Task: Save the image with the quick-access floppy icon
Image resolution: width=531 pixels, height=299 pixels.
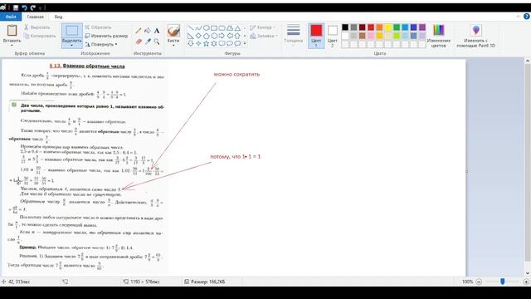Action: pos(16,7)
